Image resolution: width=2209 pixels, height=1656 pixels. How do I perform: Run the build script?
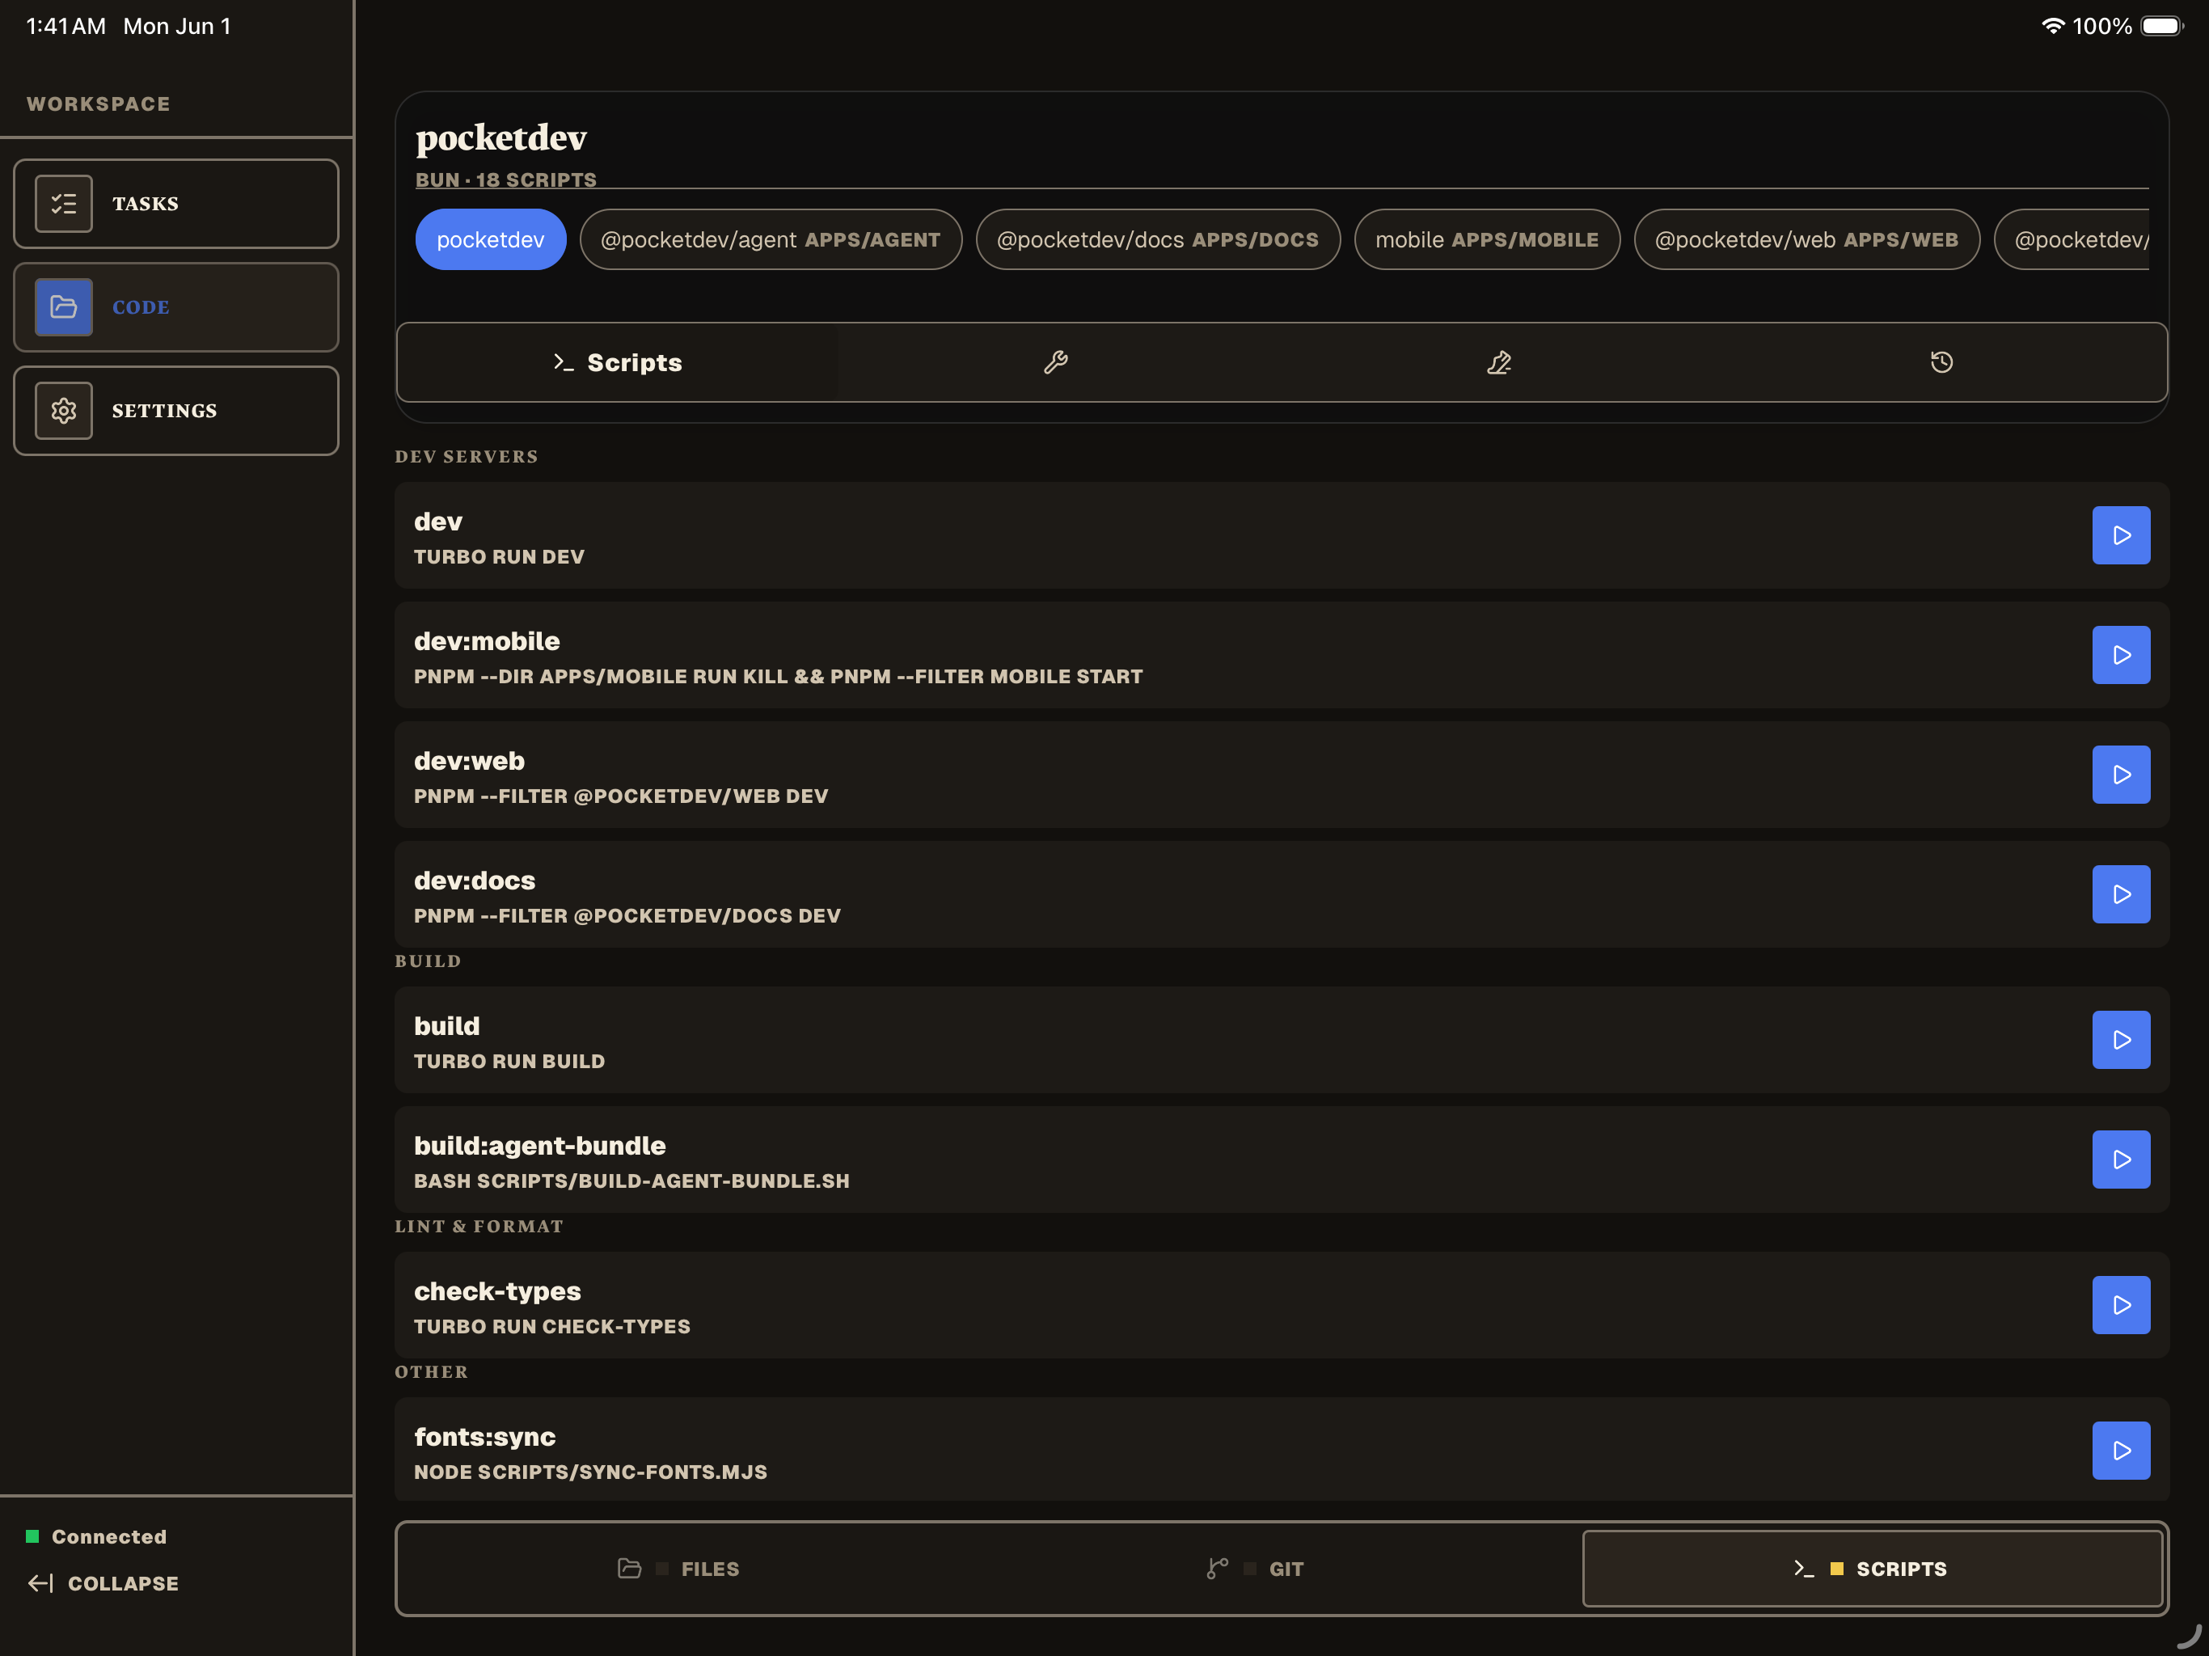(2120, 1040)
